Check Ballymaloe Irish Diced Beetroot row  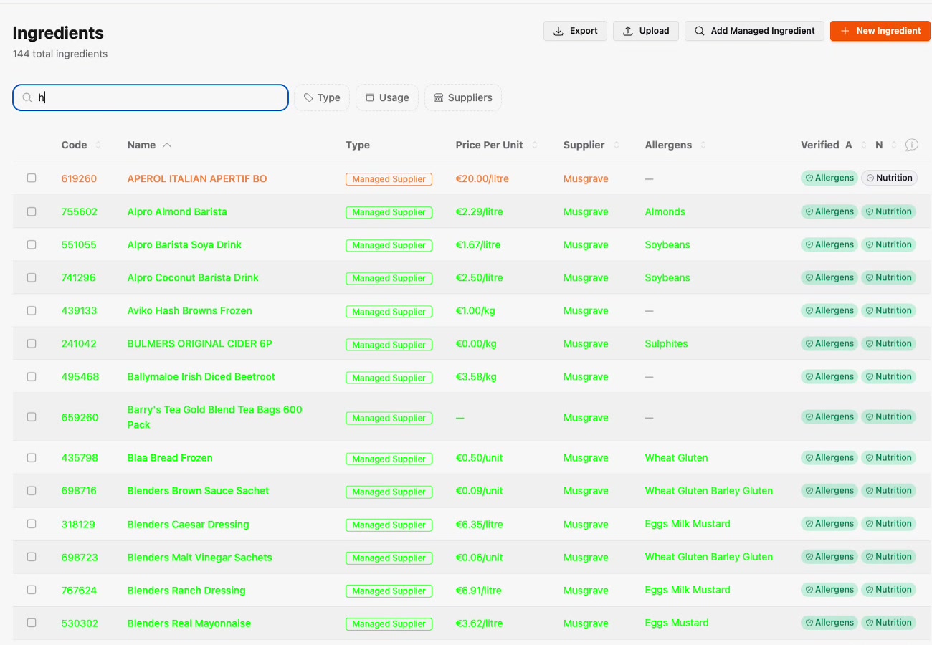click(32, 376)
